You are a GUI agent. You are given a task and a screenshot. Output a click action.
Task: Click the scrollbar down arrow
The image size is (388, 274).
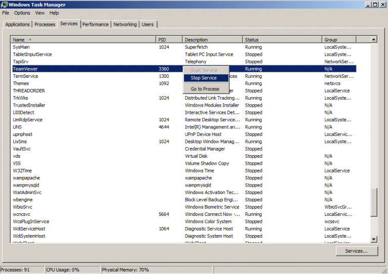374,239
